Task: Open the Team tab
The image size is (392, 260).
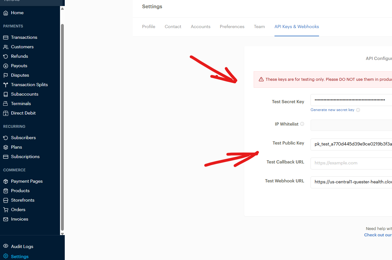Action: 259,27
